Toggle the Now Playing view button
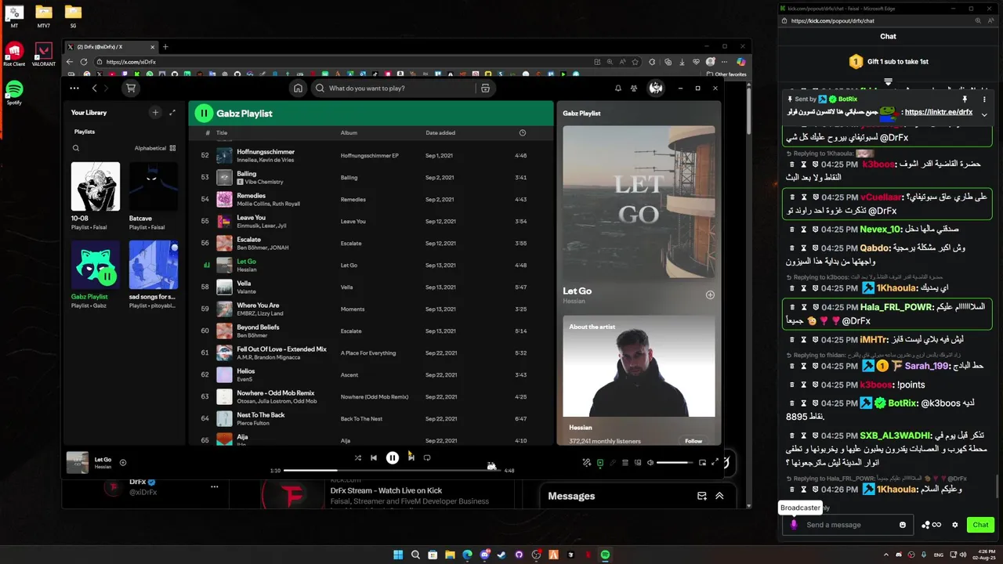1003x564 pixels. [600, 463]
